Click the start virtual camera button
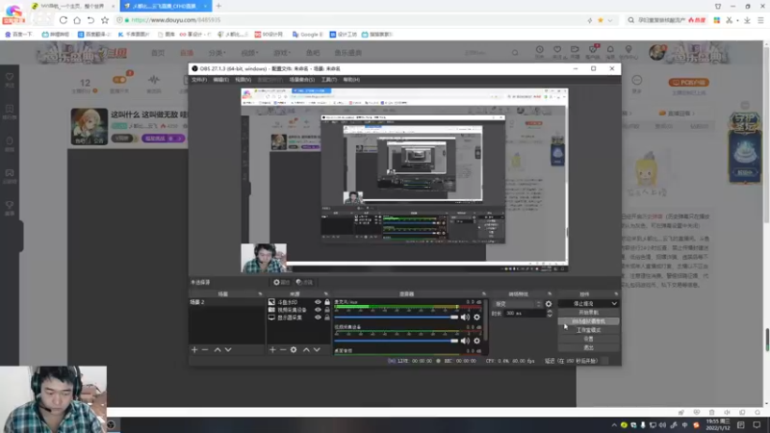The width and height of the screenshot is (770, 433). click(x=588, y=321)
